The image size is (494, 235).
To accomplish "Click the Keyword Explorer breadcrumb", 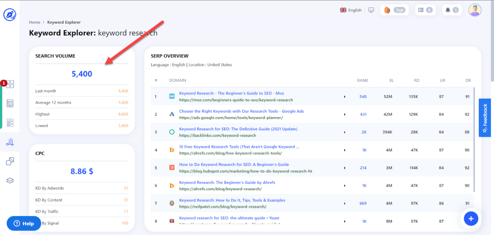I will (64, 22).
